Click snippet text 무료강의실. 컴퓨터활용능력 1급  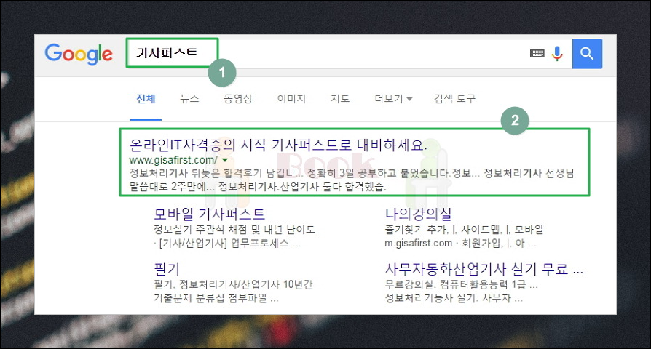pos(455,285)
